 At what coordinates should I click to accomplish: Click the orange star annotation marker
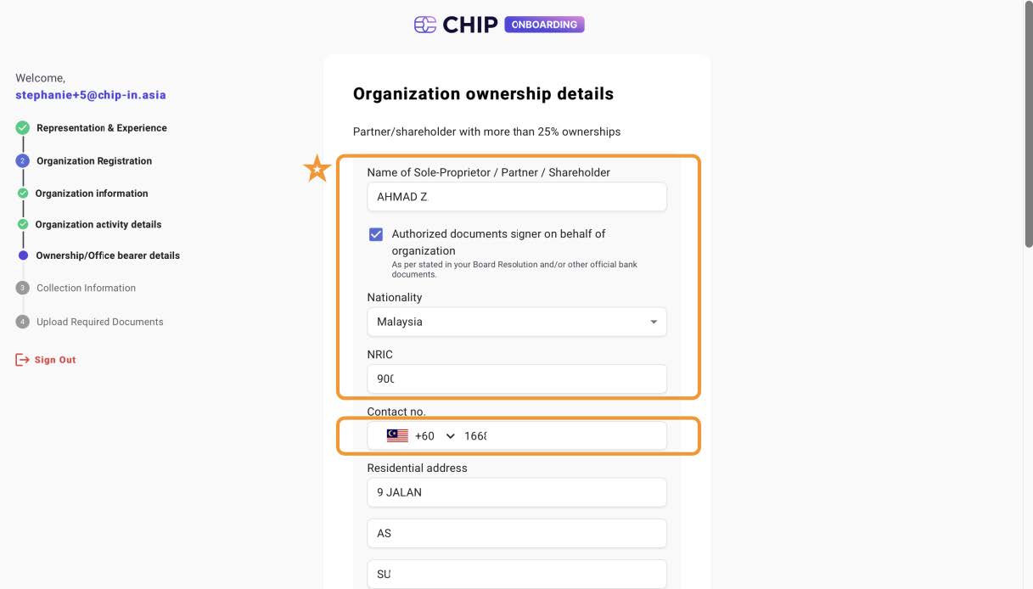[317, 169]
